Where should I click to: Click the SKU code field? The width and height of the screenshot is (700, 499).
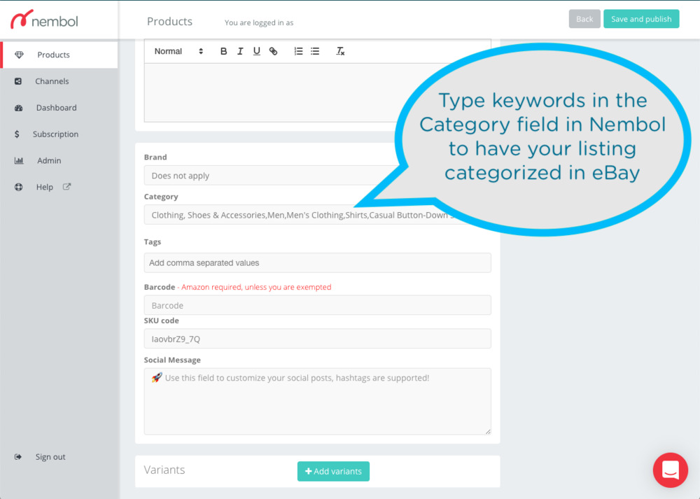[x=317, y=339]
